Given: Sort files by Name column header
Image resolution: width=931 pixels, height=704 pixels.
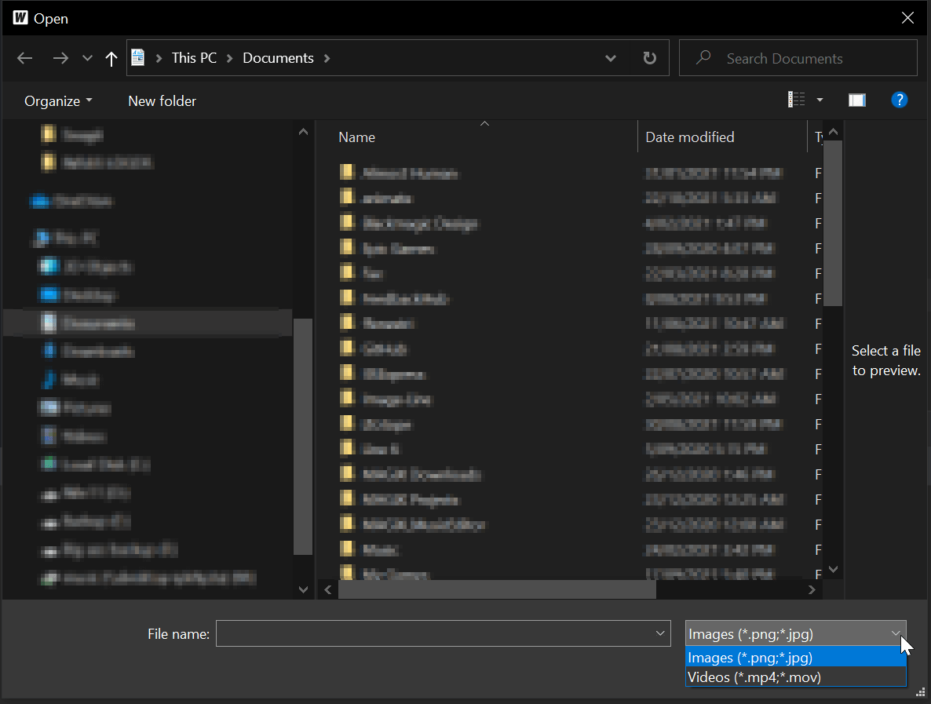Looking at the screenshot, I should tap(357, 137).
